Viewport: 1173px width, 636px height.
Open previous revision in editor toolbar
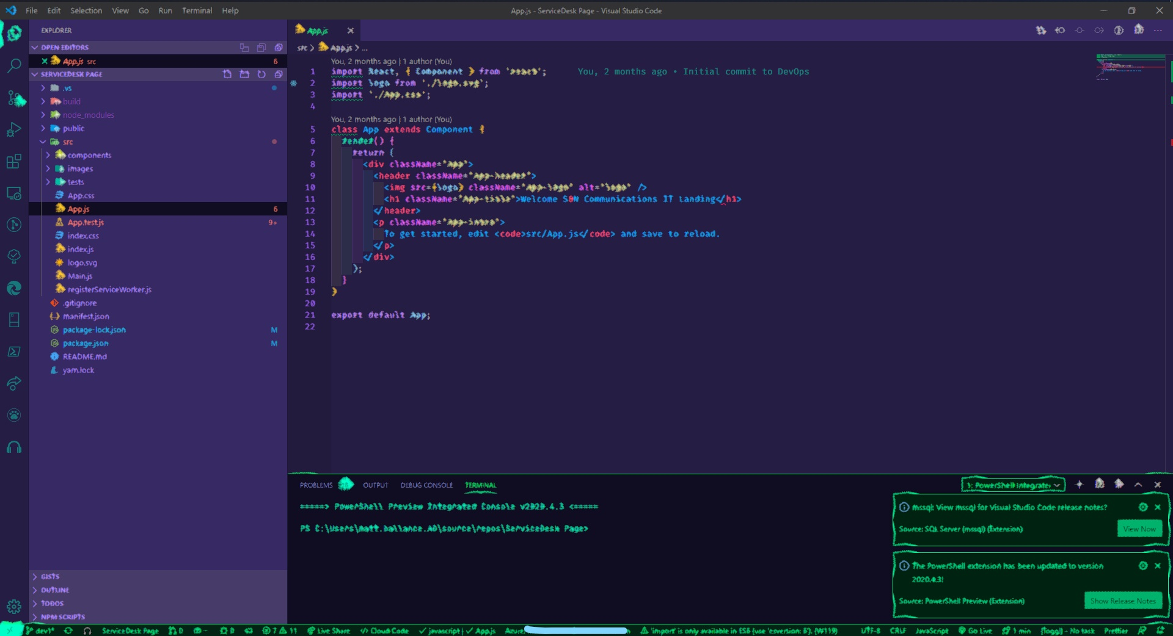[1060, 30]
